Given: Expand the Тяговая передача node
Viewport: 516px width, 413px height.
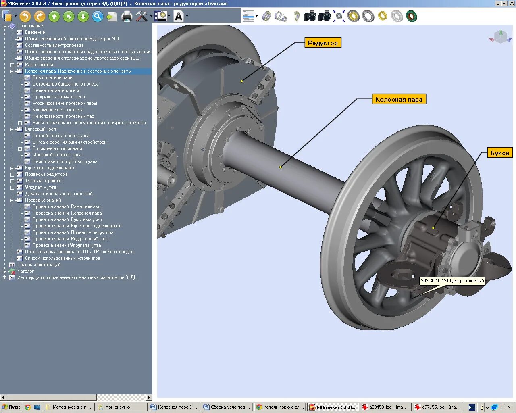Looking at the screenshot, I should (x=12, y=181).
